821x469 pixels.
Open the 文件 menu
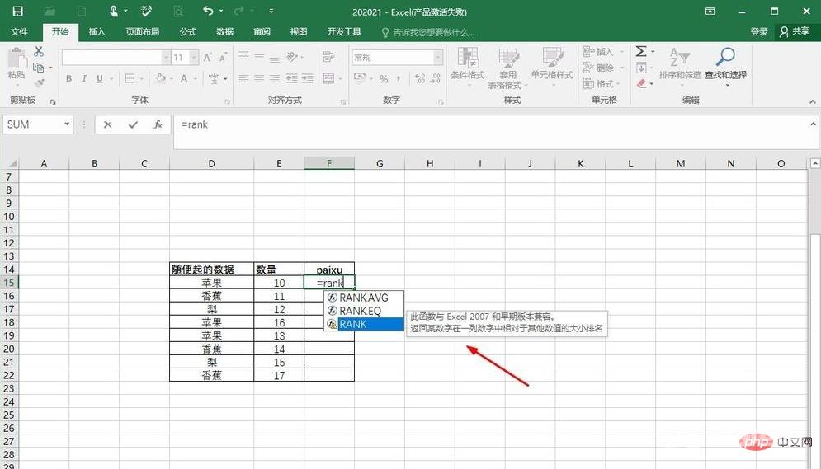click(19, 32)
